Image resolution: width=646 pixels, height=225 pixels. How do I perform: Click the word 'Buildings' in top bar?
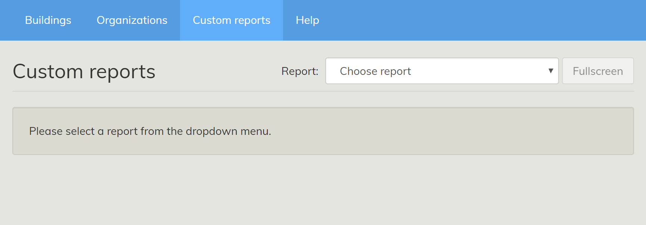(x=48, y=20)
